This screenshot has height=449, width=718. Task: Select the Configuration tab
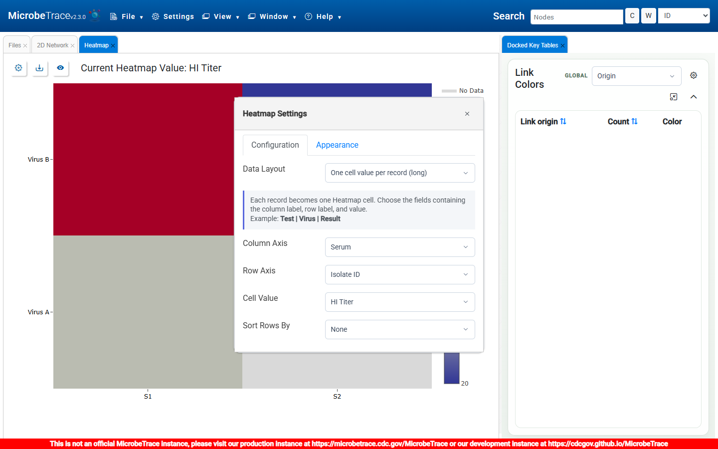[x=275, y=145]
